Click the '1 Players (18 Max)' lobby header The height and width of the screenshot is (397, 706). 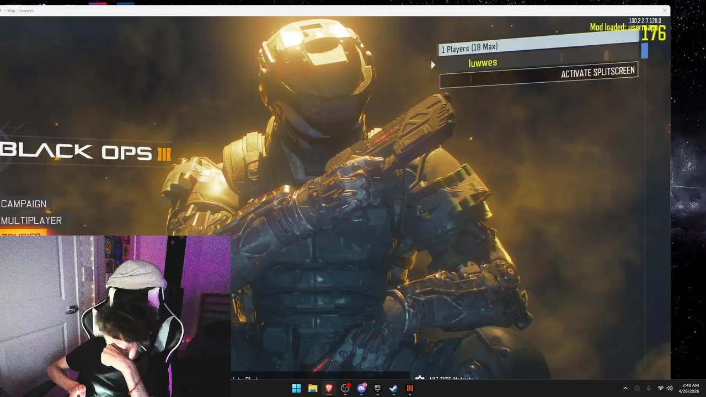[x=539, y=44]
